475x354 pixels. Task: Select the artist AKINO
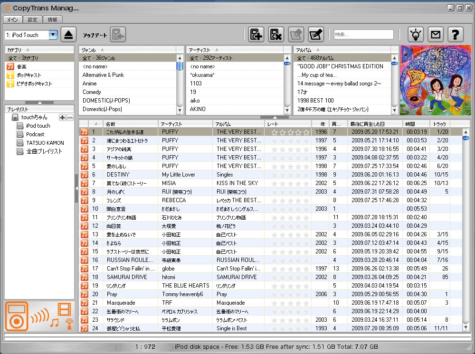pyautogui.click(x=235, y=109)
